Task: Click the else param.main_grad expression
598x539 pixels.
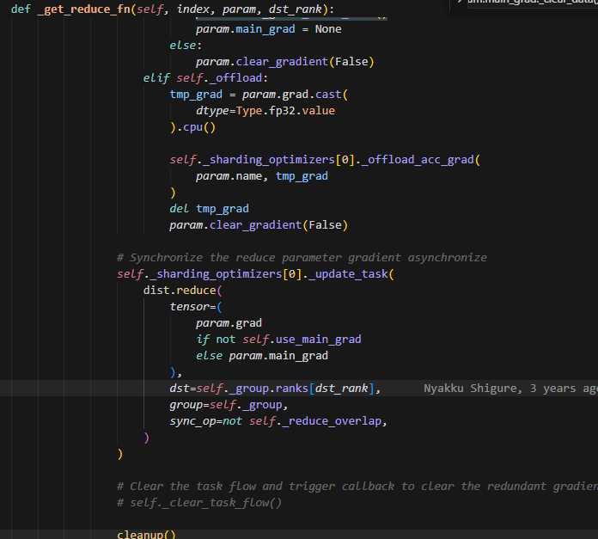Action: [262, 356]
